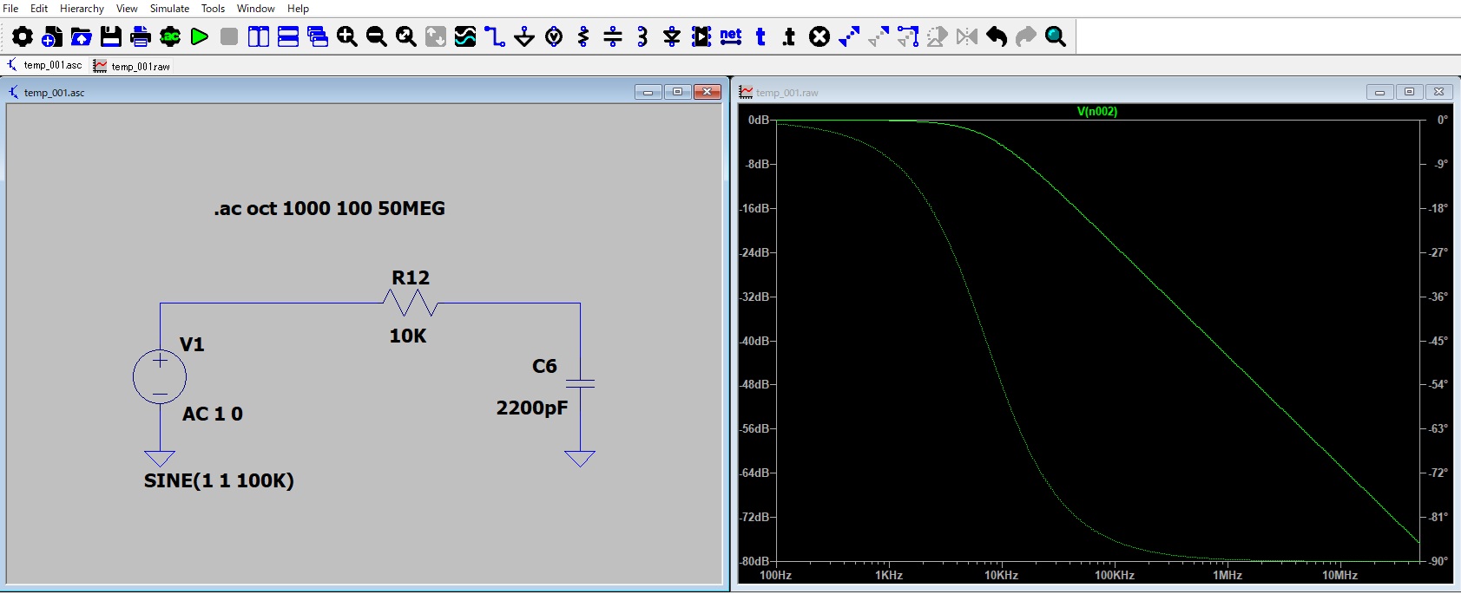Tile windows vertically using toolbar icon
The image size is (1461, 594).
pyautogui.click(x=259, y=36)
